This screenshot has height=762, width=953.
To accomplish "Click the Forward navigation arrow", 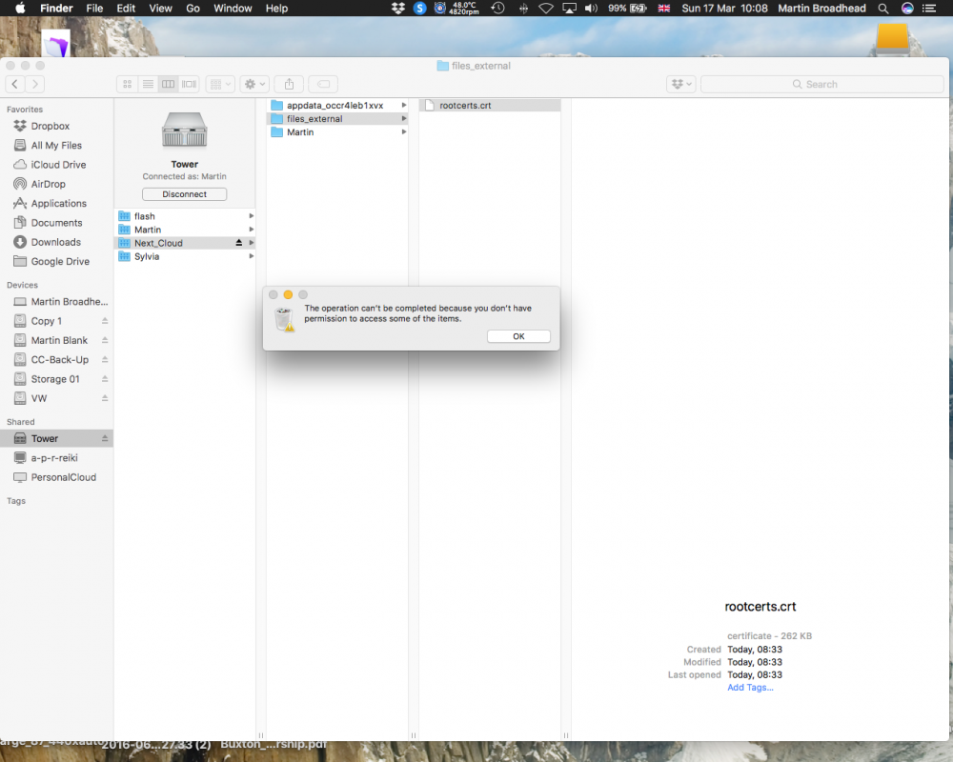I will [x=35, y=84].
